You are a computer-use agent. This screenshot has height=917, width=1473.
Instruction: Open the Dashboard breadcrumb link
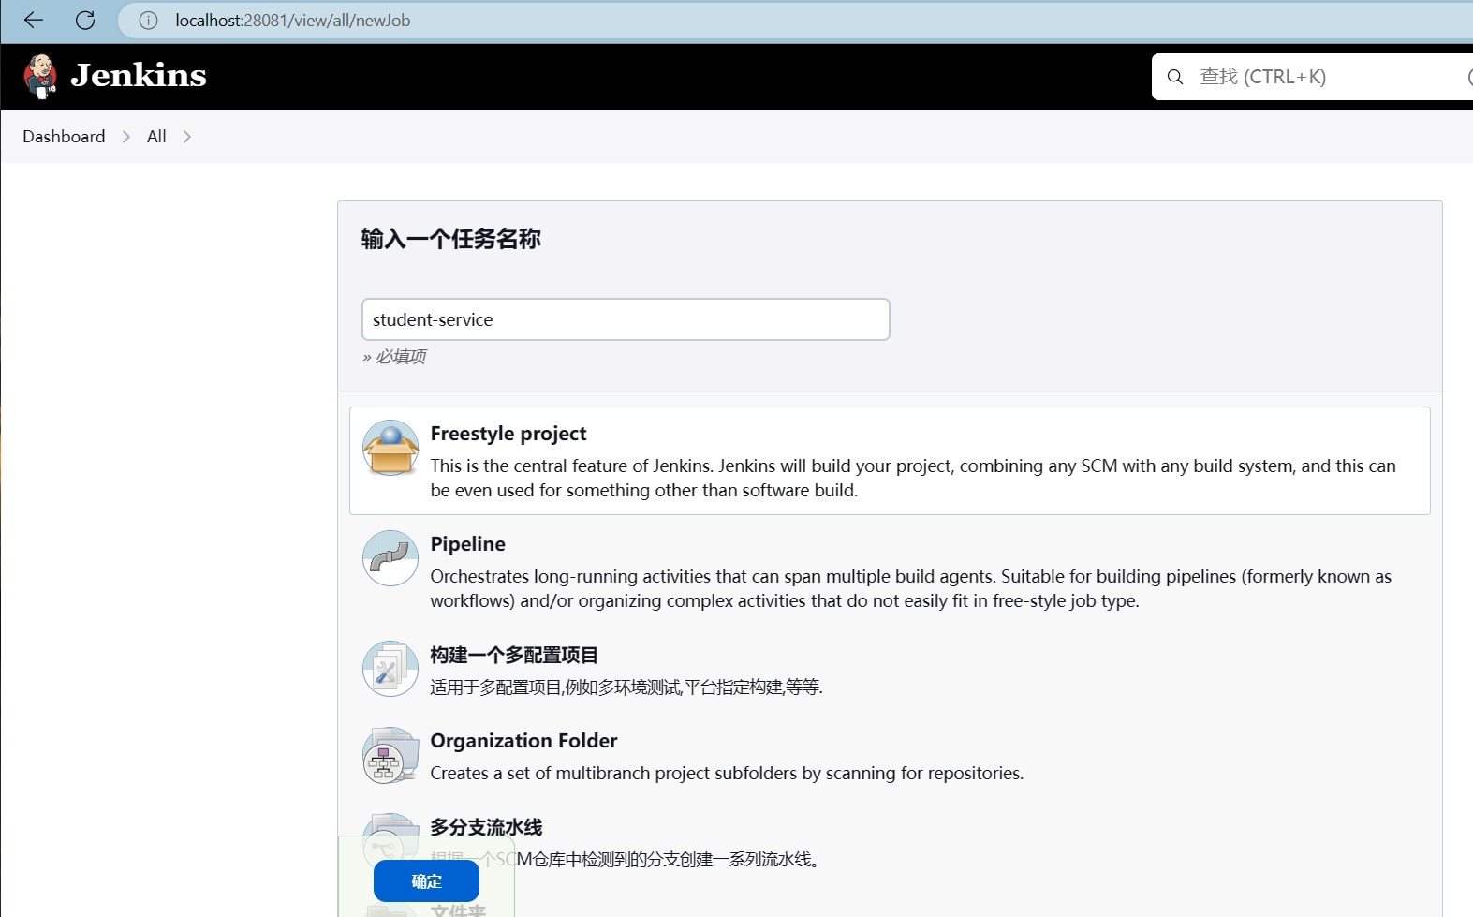[64, 137]
